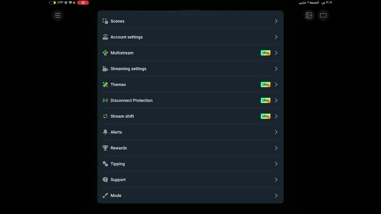Open Streaming settings
The height and width of the screenshot is (214, 381).
coord(128,69)
